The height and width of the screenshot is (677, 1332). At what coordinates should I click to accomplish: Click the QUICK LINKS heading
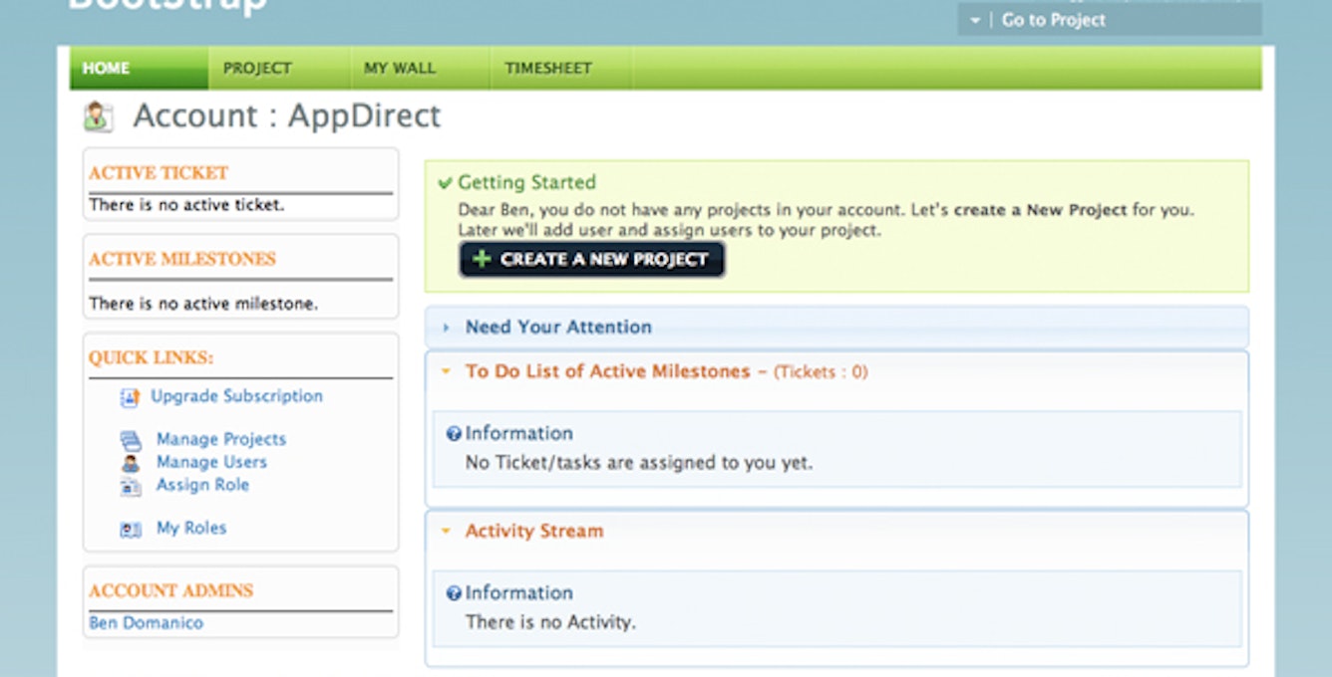tap(152, 358)
